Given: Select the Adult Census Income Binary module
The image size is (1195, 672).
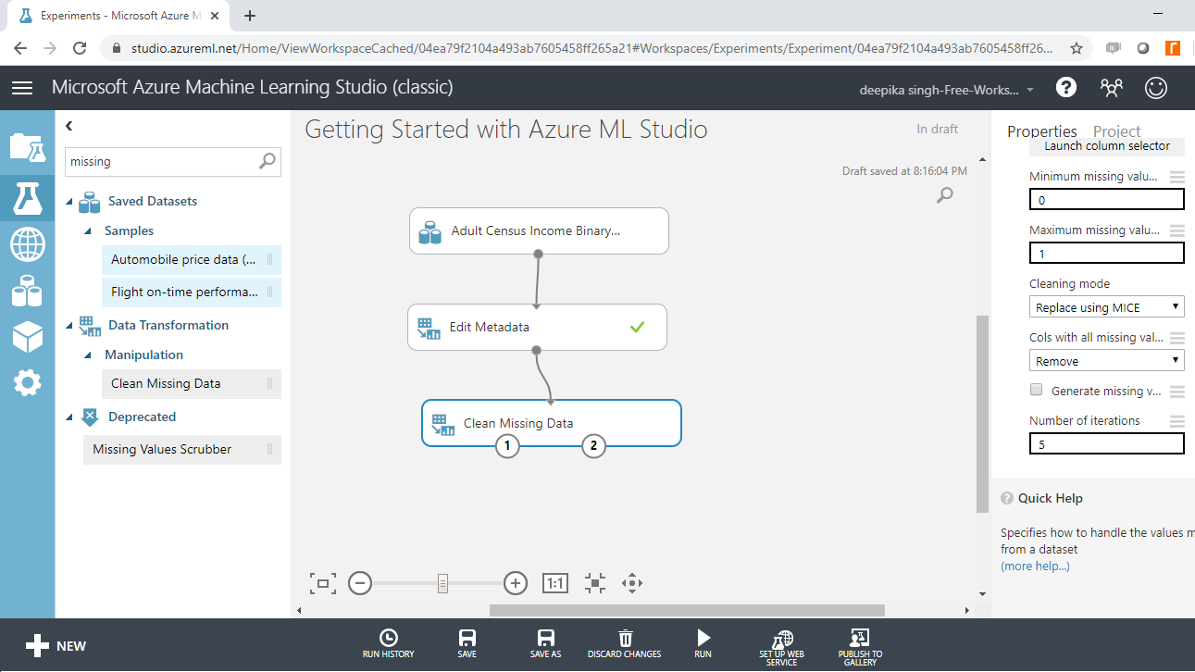Looking at the screenshot, I should pyautogui.click(x=539, y=230).
